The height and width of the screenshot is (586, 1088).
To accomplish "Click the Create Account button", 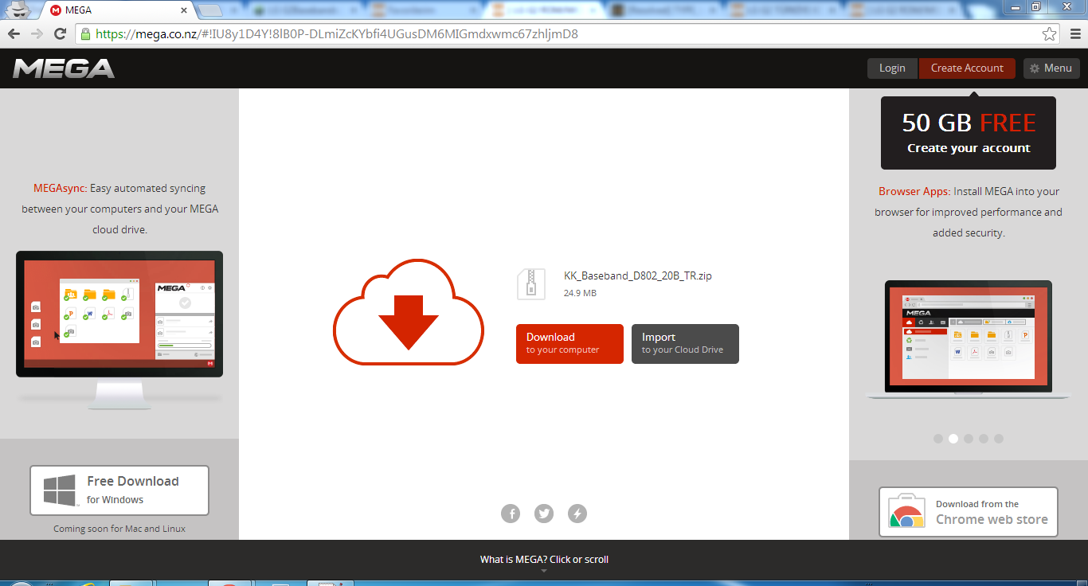I will [x=967, y=68].
